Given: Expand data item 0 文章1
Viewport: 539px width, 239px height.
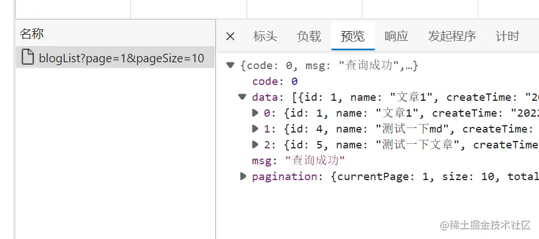Looking at the screenshot, I should click(255, 113).
